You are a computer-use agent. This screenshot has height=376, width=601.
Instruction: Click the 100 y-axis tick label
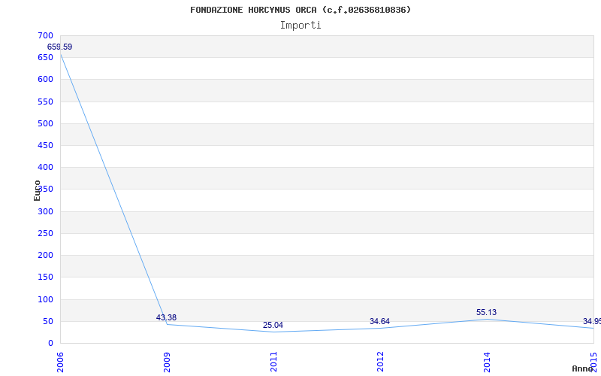pyautogui.click(x=46, y=299)
